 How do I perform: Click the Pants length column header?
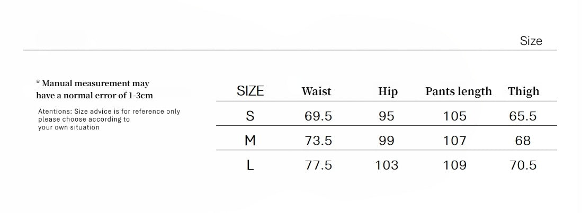pyautogui.click(x=458, y=91)
